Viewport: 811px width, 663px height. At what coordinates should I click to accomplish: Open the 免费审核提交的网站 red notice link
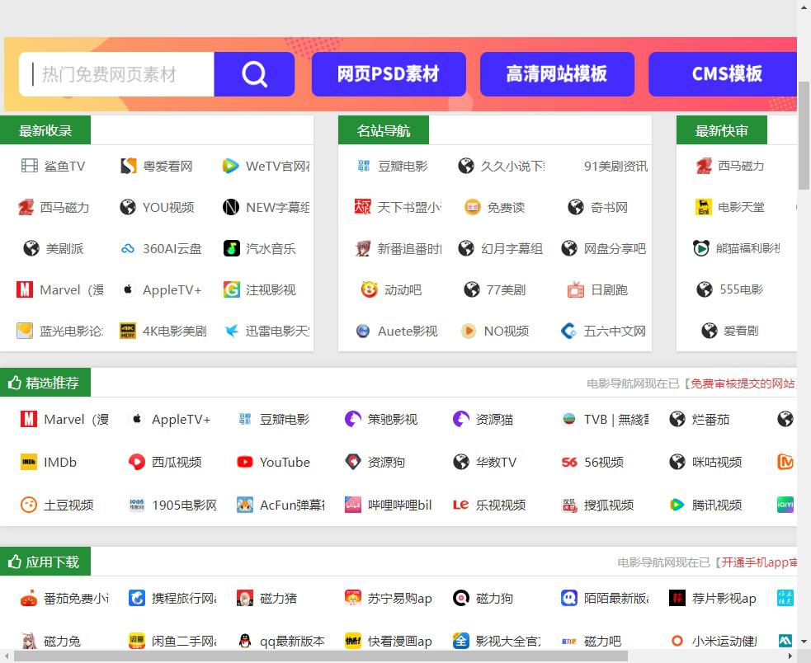click(x=744, y=383)
